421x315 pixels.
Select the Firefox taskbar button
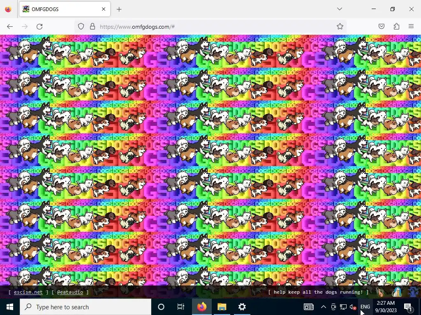pyautogui.click(x=201, y=307)
